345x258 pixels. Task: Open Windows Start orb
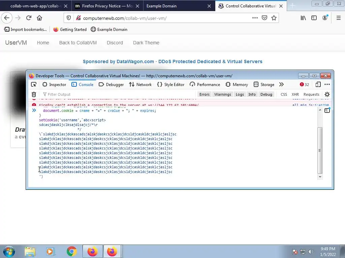(9, 251)
